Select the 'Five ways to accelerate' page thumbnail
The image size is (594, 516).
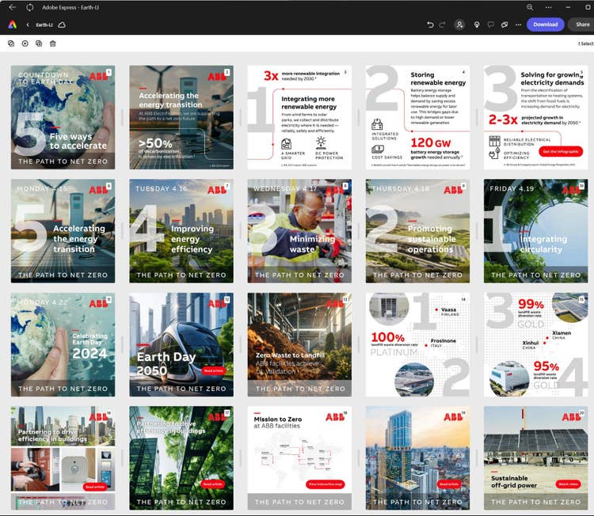(63, 117)
